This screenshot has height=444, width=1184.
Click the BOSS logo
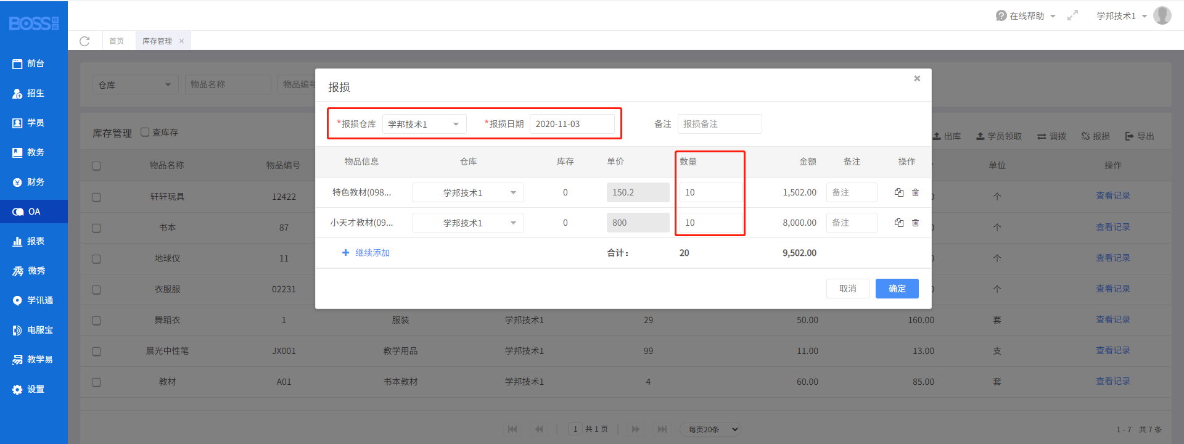point(34,23)
